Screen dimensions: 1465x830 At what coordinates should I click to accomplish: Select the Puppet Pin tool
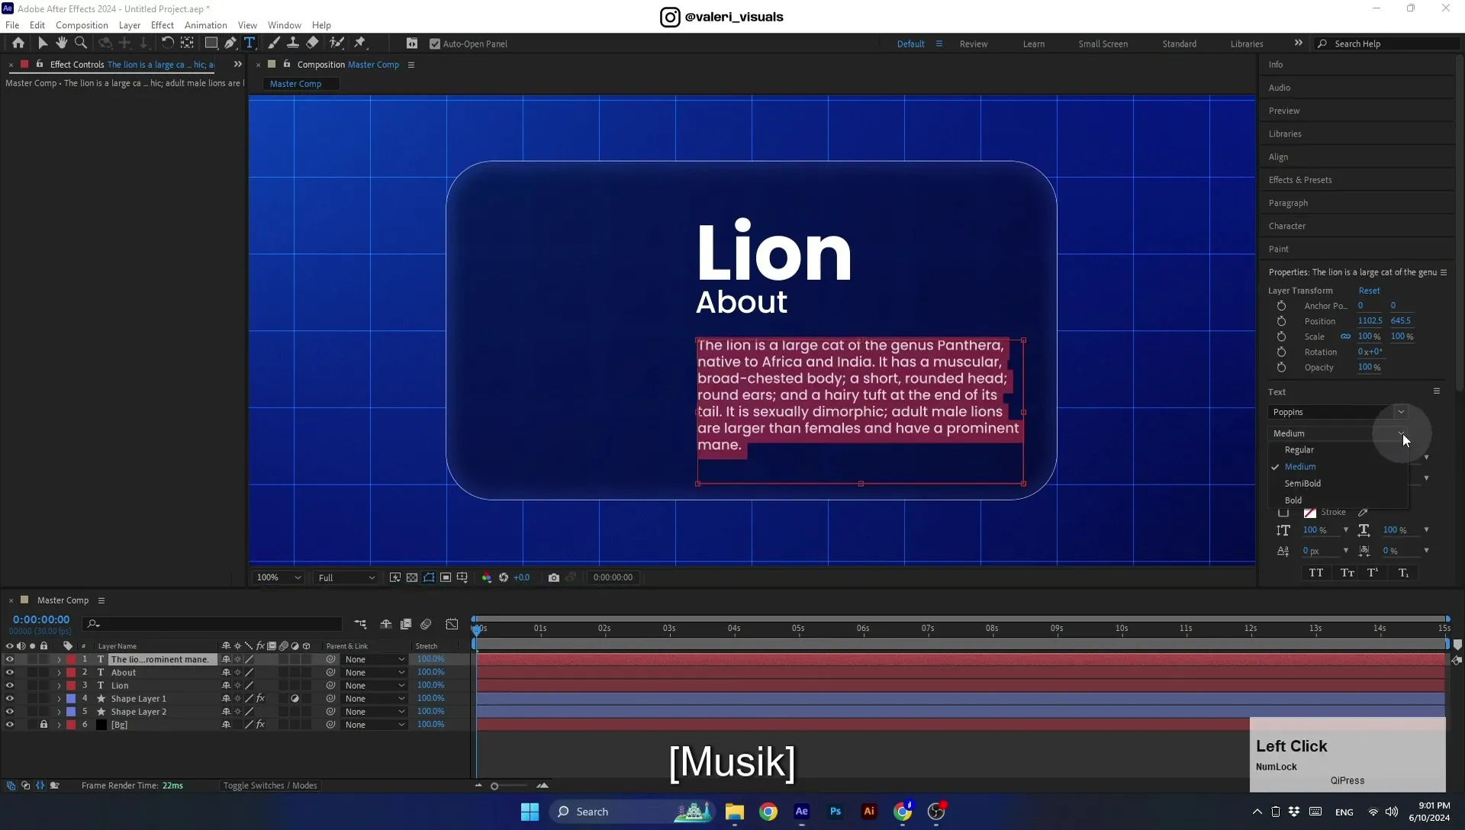tap(360, 43)
